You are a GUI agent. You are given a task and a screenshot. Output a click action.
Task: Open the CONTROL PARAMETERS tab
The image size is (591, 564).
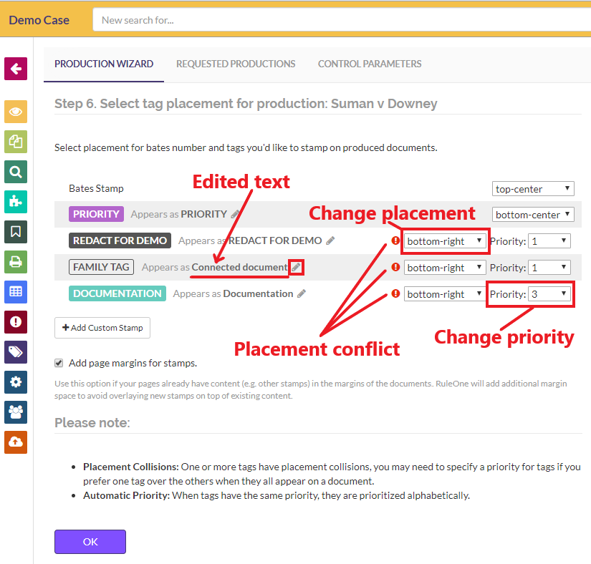pyautogui.click(x=370, y=64)
